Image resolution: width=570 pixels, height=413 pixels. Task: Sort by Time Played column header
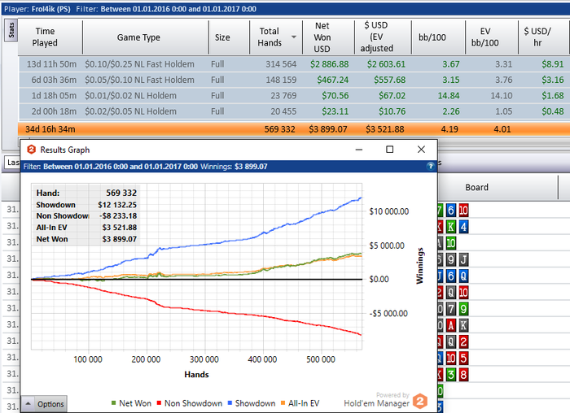pyautogui.click(x=45, y=37)
